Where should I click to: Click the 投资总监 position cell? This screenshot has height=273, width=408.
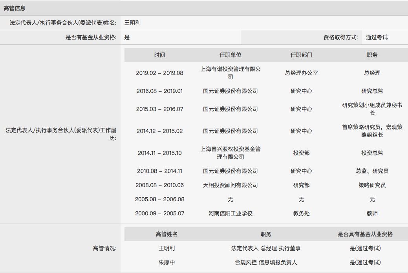[x=372, y=153]
